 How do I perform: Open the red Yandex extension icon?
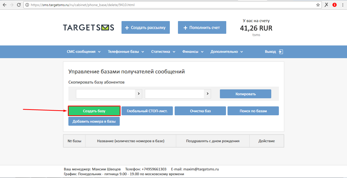[335, 5]
